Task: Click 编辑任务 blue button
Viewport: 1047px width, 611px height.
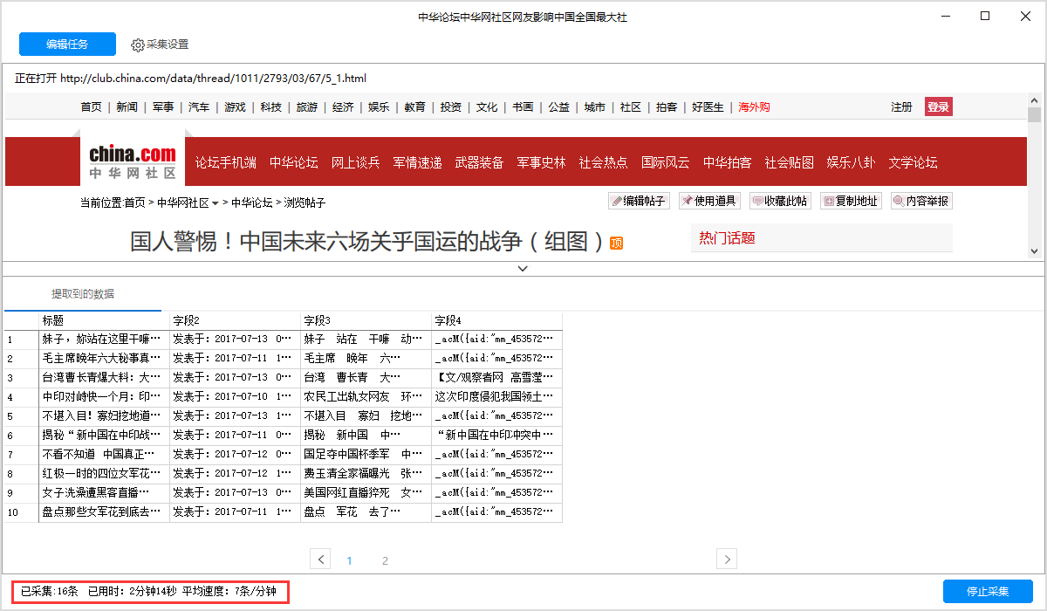Action: [x=67, y=45]
